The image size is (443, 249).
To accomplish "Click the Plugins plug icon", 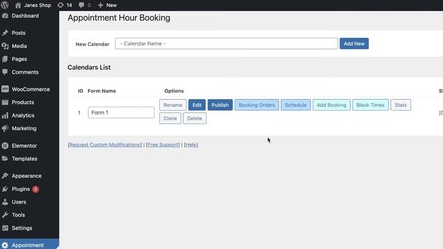I will (5, 189).
